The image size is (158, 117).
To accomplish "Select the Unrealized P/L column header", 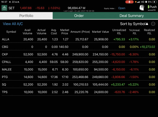I will pos(119,32).
